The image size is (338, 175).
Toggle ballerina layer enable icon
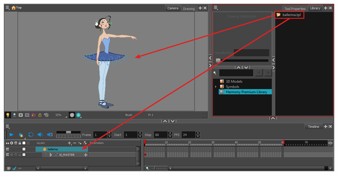pos(7,149)
